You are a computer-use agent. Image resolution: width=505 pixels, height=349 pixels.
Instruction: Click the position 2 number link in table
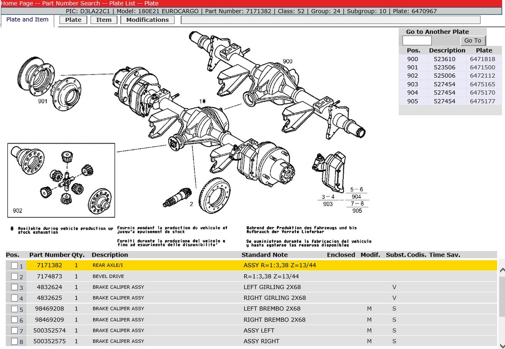click(21, 277)
